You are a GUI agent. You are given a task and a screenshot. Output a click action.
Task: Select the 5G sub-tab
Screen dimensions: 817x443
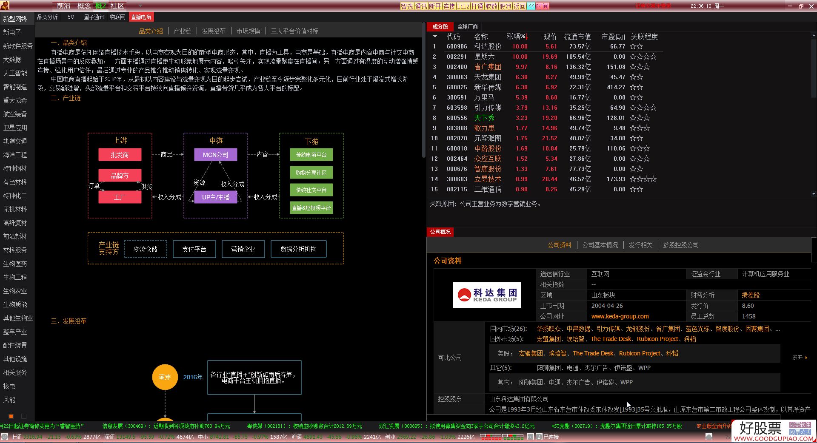pyautogui.click(x=71, y=17)
